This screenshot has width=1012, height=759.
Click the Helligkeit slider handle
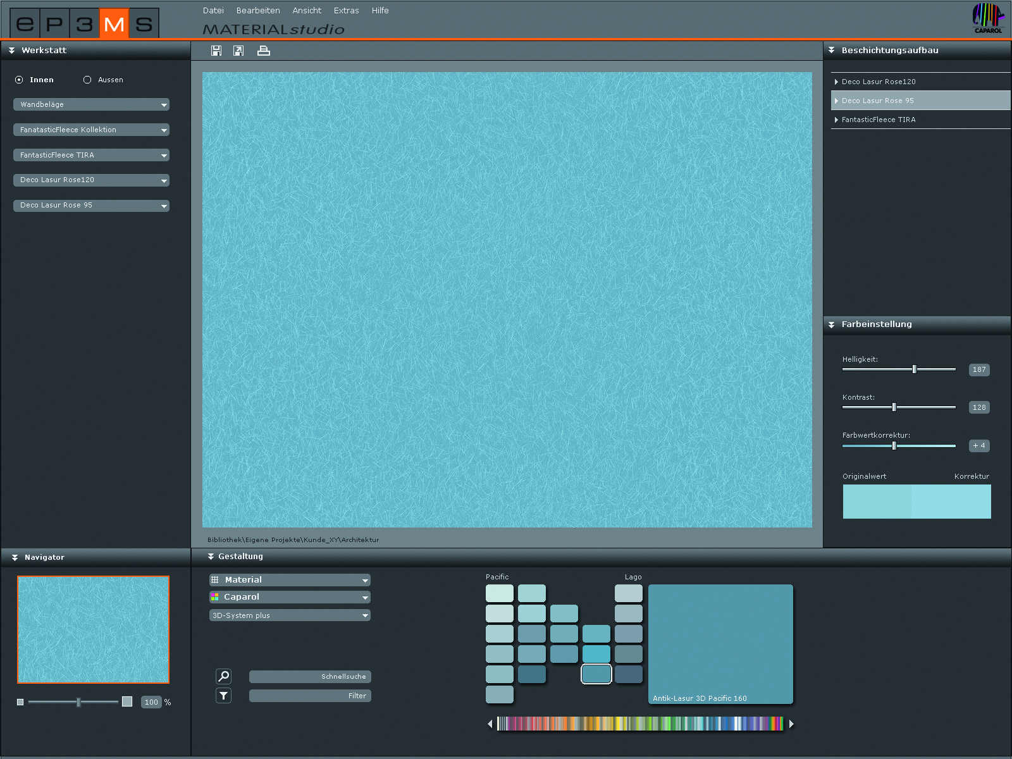[x=915, y=369]
